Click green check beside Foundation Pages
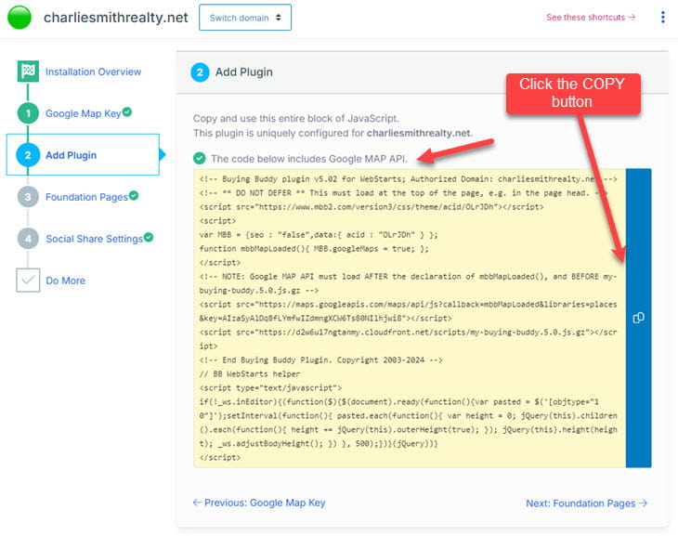Image resolution: width=678 pixels, height=536 pixels. click(x=134, y=195)
